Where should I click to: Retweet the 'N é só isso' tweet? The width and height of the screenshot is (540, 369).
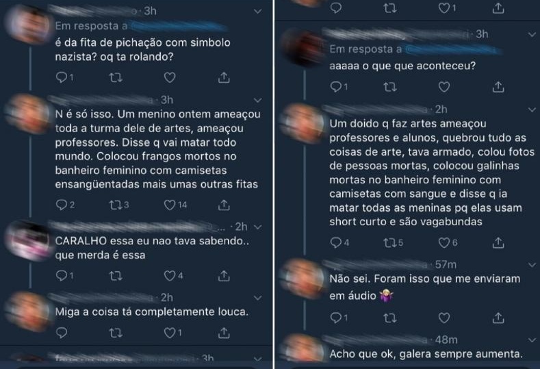pos(119,205)
